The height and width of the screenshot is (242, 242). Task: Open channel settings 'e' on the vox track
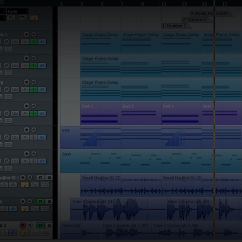(6, 137)
